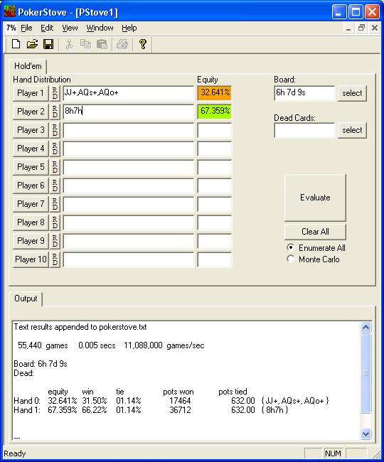Click the Print toolbar icon
The image size is (384, 462).
[x=122, y=44]
